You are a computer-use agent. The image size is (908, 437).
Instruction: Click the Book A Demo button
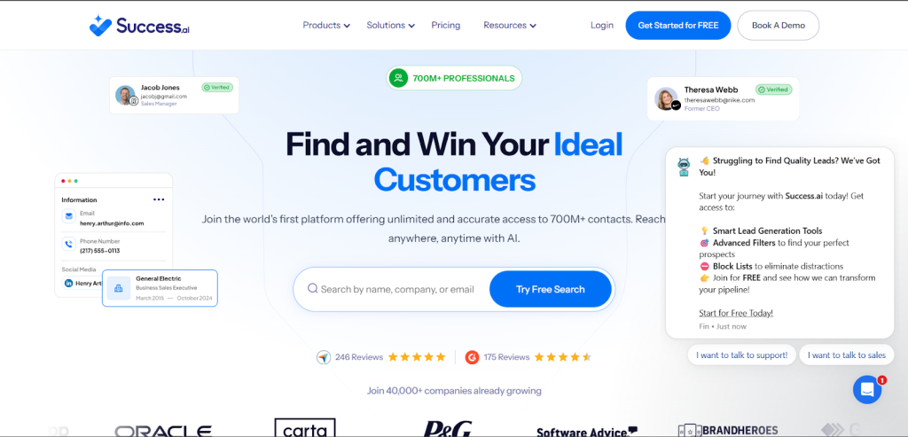[779, 26]
